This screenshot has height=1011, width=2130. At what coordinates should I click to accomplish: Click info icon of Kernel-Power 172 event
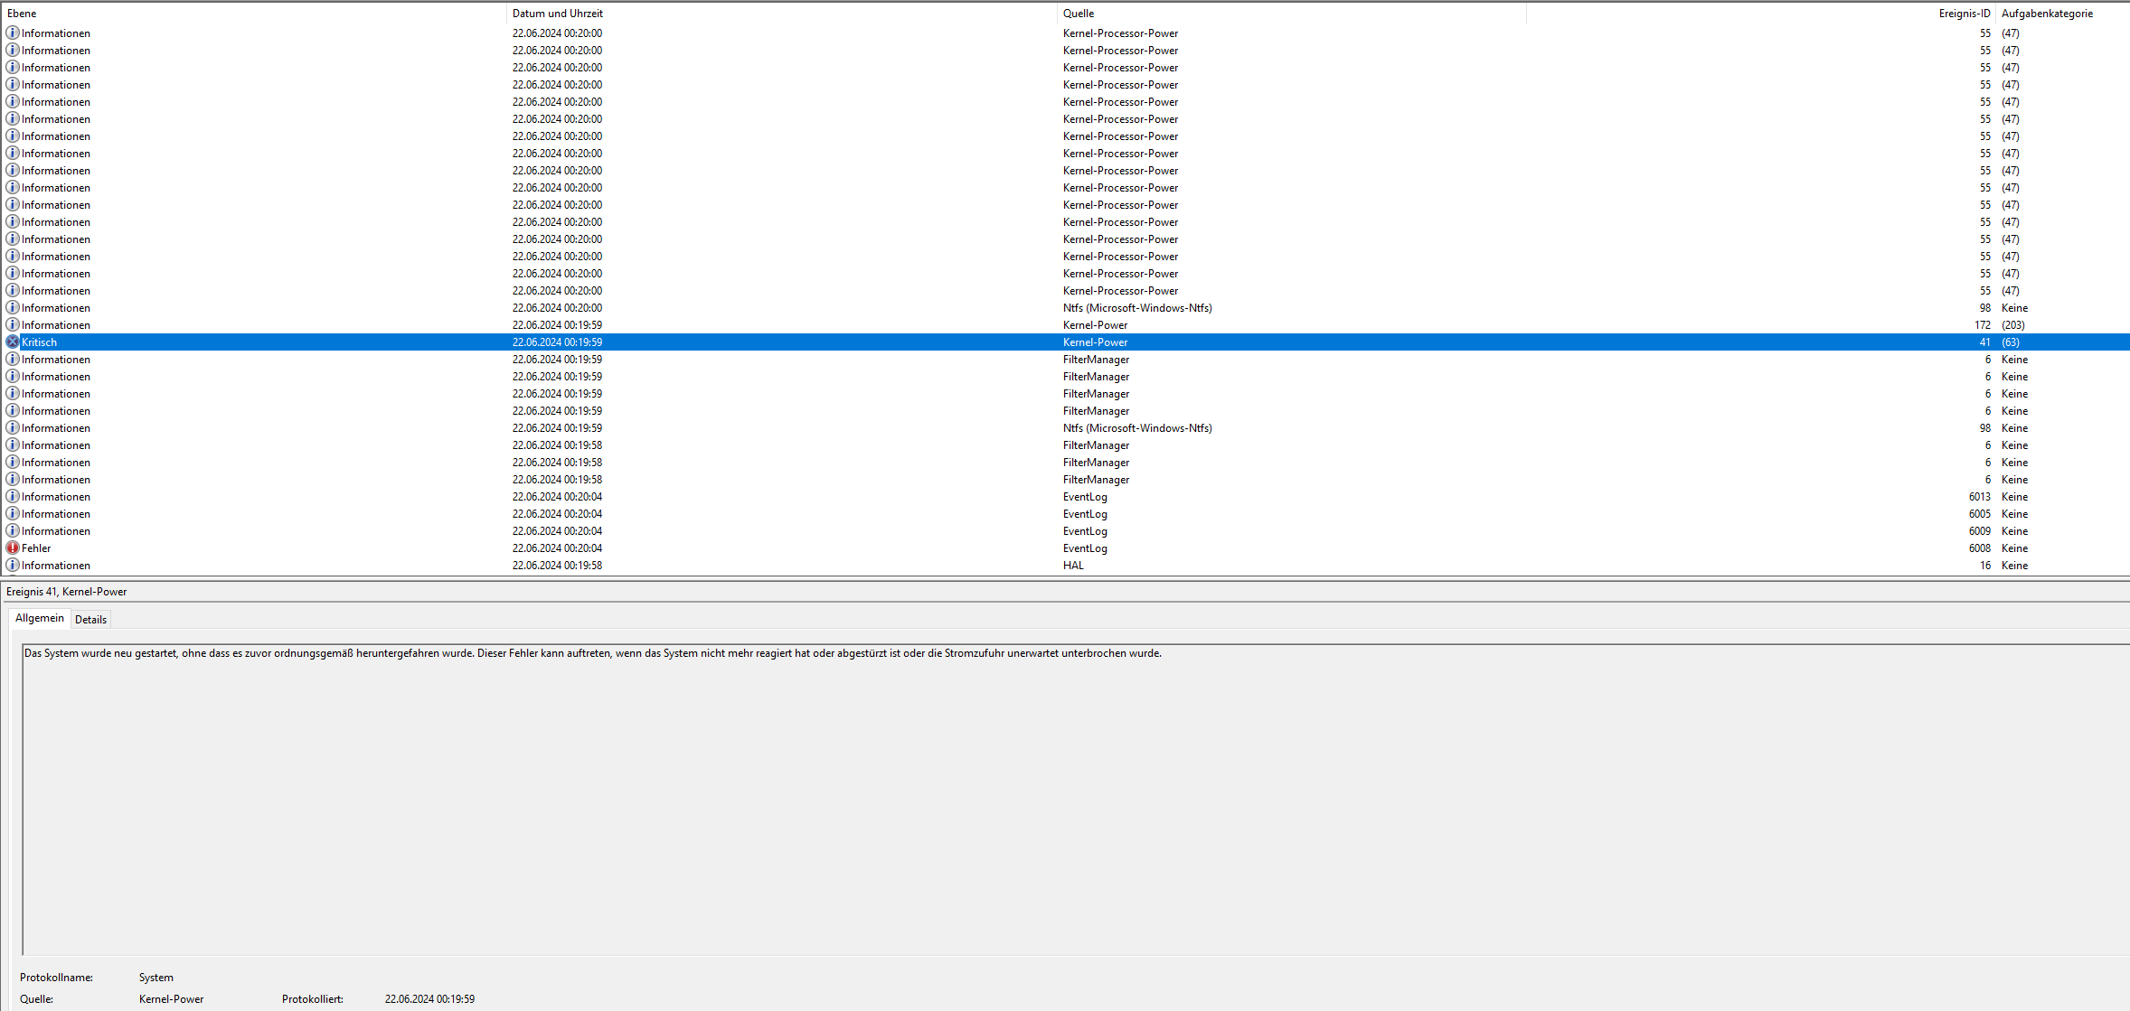coord(13,324)
